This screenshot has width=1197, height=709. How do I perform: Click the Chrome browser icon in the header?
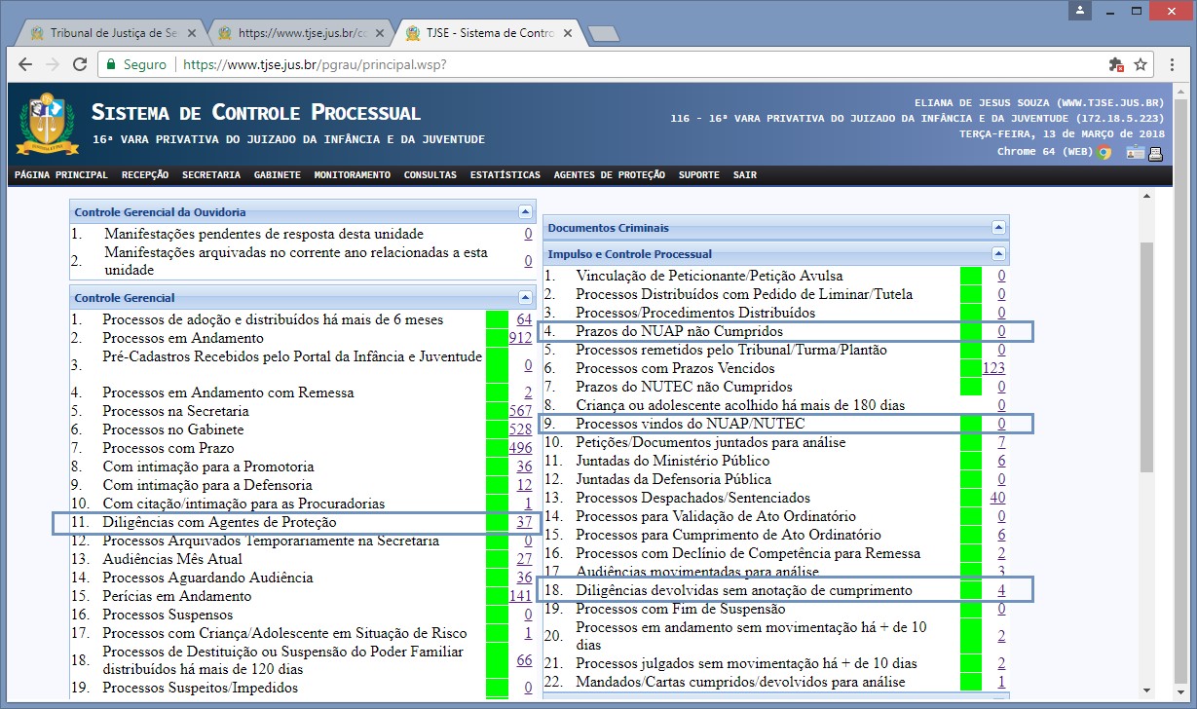[1103, 152]
